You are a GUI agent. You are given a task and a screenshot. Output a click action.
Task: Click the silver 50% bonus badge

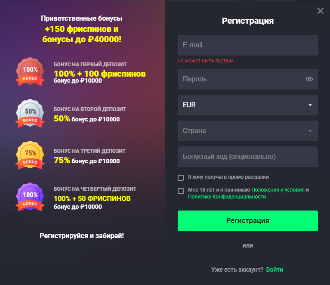coord(30,113)
